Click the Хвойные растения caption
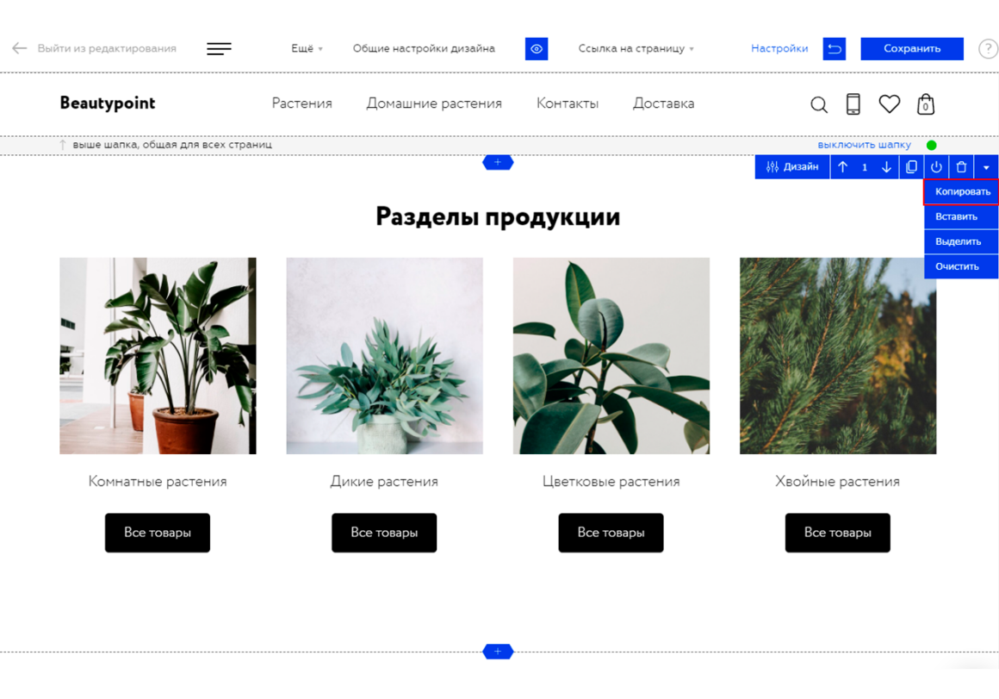This screenshot has height=699, width=999. tap(838, 482)
